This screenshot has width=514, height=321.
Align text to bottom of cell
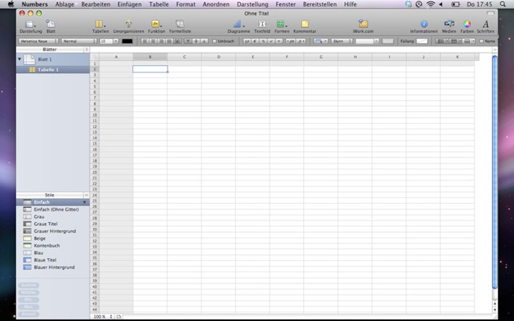[204, 41]
